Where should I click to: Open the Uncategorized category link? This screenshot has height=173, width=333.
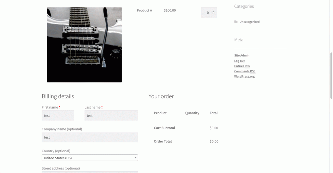(249, 22)
